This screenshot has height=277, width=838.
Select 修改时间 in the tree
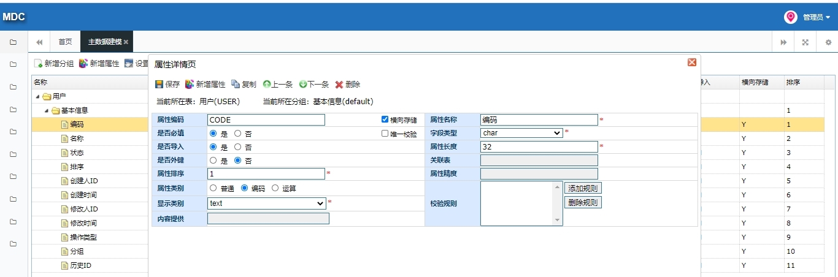[83, 223]
